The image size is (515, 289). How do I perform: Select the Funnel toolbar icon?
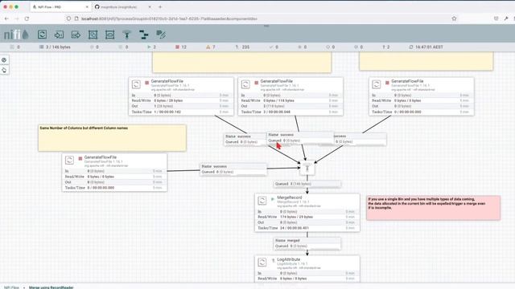(127, 35)
